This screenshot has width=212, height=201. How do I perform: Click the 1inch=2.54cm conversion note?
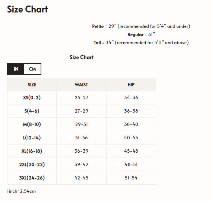pos(22,191)
